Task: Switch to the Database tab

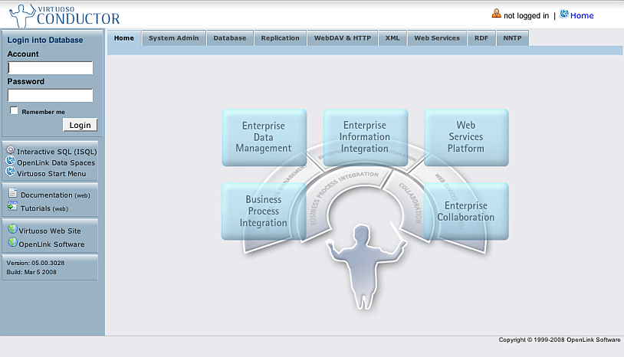Action: 230,38
